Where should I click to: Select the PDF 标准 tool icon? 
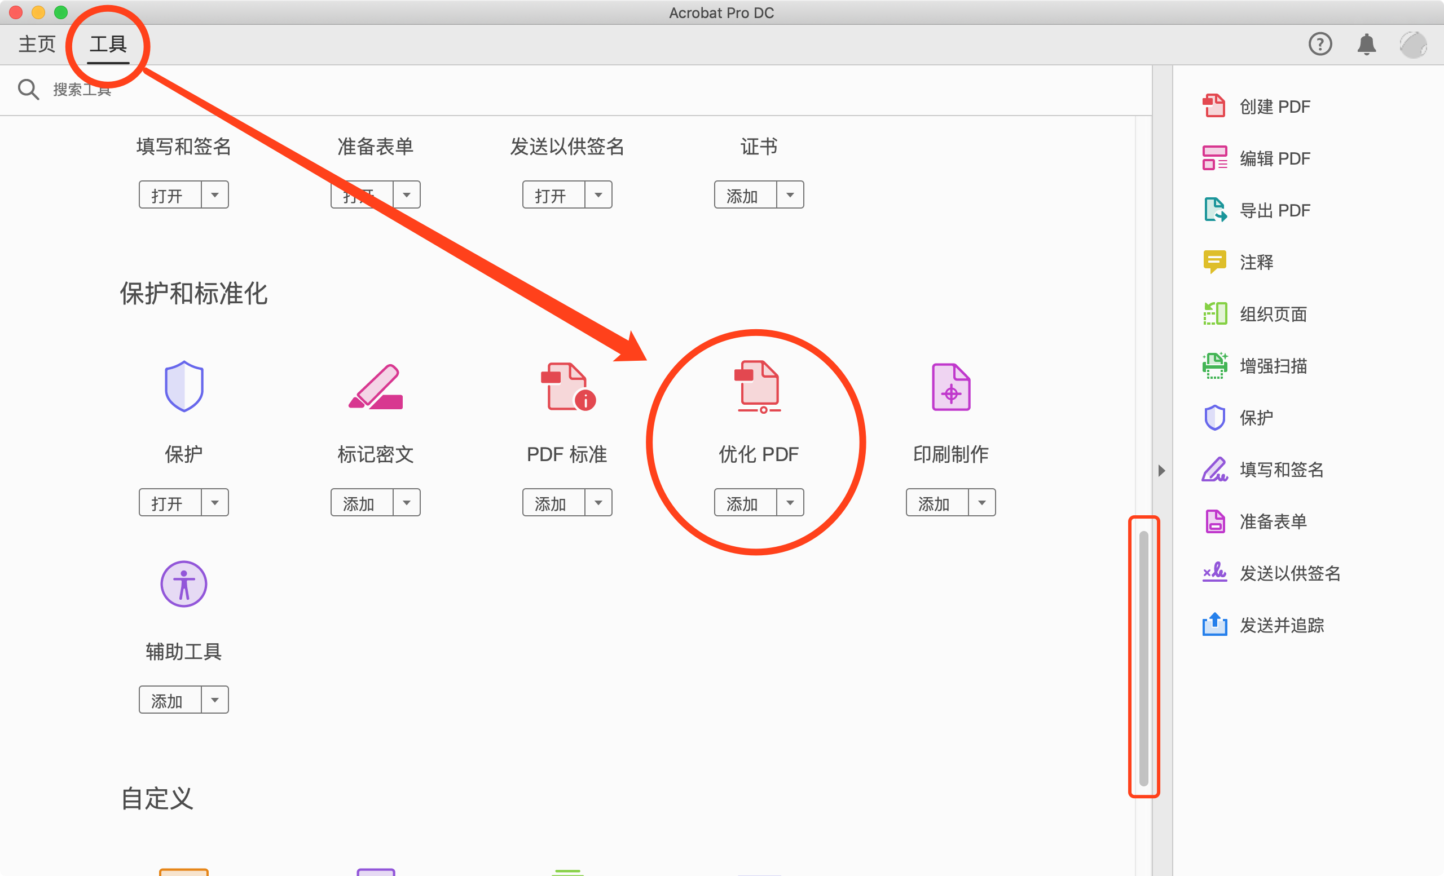point(567,387)
